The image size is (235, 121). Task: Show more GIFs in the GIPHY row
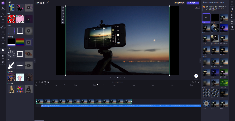28,77
